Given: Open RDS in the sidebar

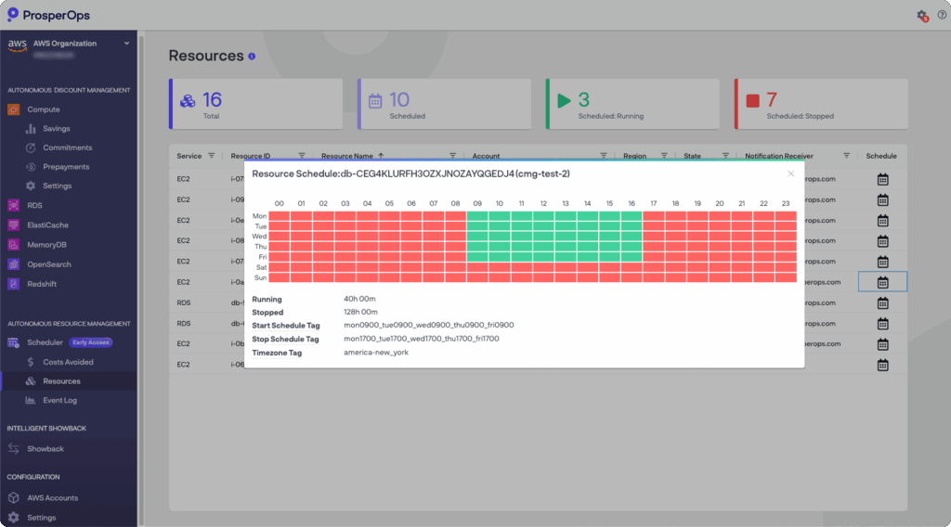Looking at the screenshot, I should (x=34, y=205).
